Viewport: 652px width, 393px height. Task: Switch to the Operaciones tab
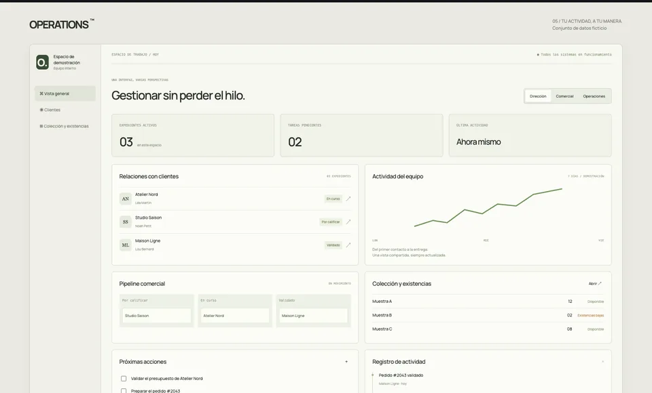(x=594, y=96)
